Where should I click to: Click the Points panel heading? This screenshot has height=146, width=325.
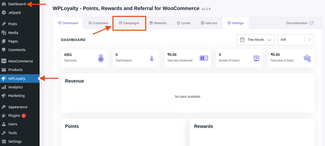pos(72,126)
